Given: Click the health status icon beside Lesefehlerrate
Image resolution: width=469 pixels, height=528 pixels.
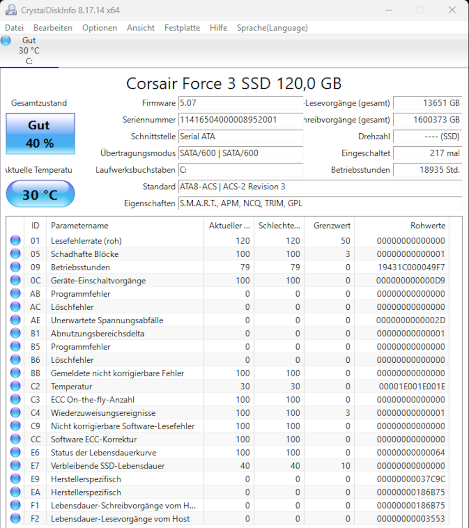Looking at the screenshot, I should pyautogui.click(x=15, y=240).
